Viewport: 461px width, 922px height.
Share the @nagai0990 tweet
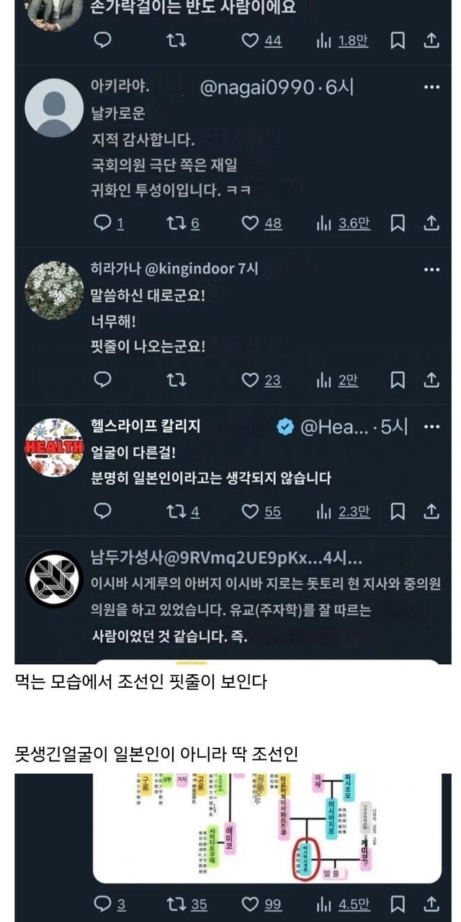click(x=431, y=223)
